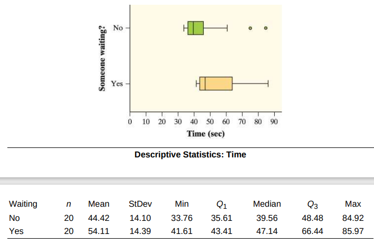The image size is (374, 245).
Task: Click the mean value 44.42
Action: click(99, 218)
